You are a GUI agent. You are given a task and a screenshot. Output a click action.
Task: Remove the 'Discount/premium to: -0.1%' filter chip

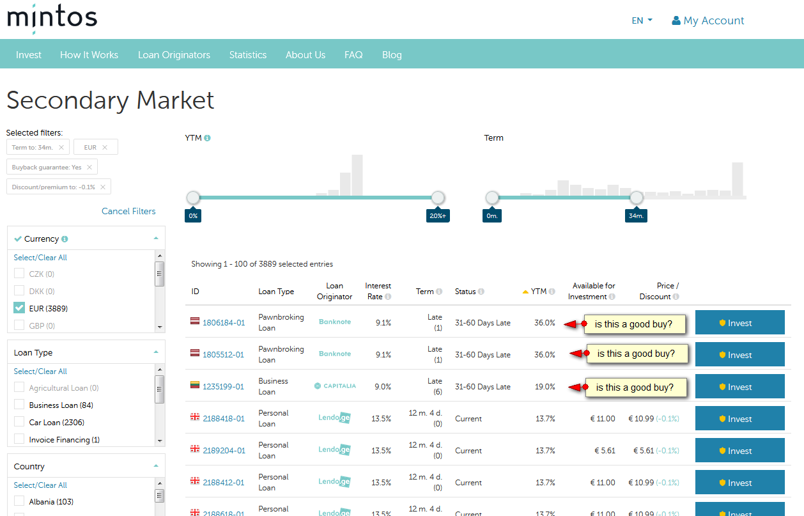pyautogui.click(x=104, y=187)
